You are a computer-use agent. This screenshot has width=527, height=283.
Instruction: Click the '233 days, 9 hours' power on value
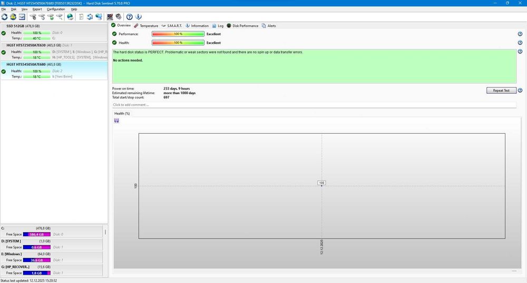coord(177,88)
